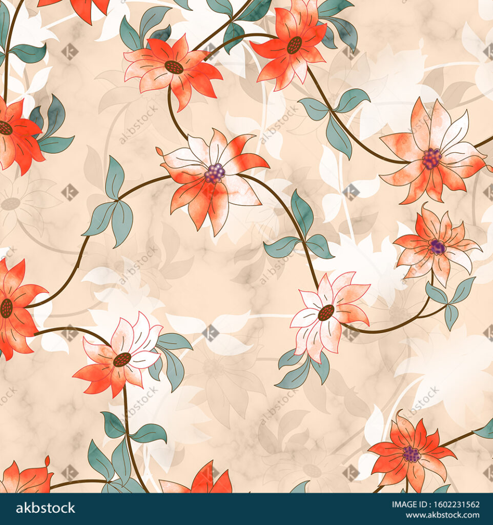Click the purple center of the central white-orange flower
Screen dimensions: 493x525
[214, 174]
